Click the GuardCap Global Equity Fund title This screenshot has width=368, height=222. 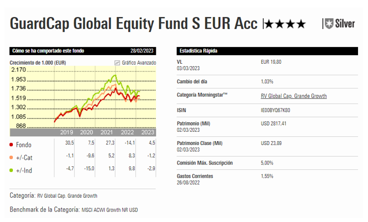click(133, 24)
